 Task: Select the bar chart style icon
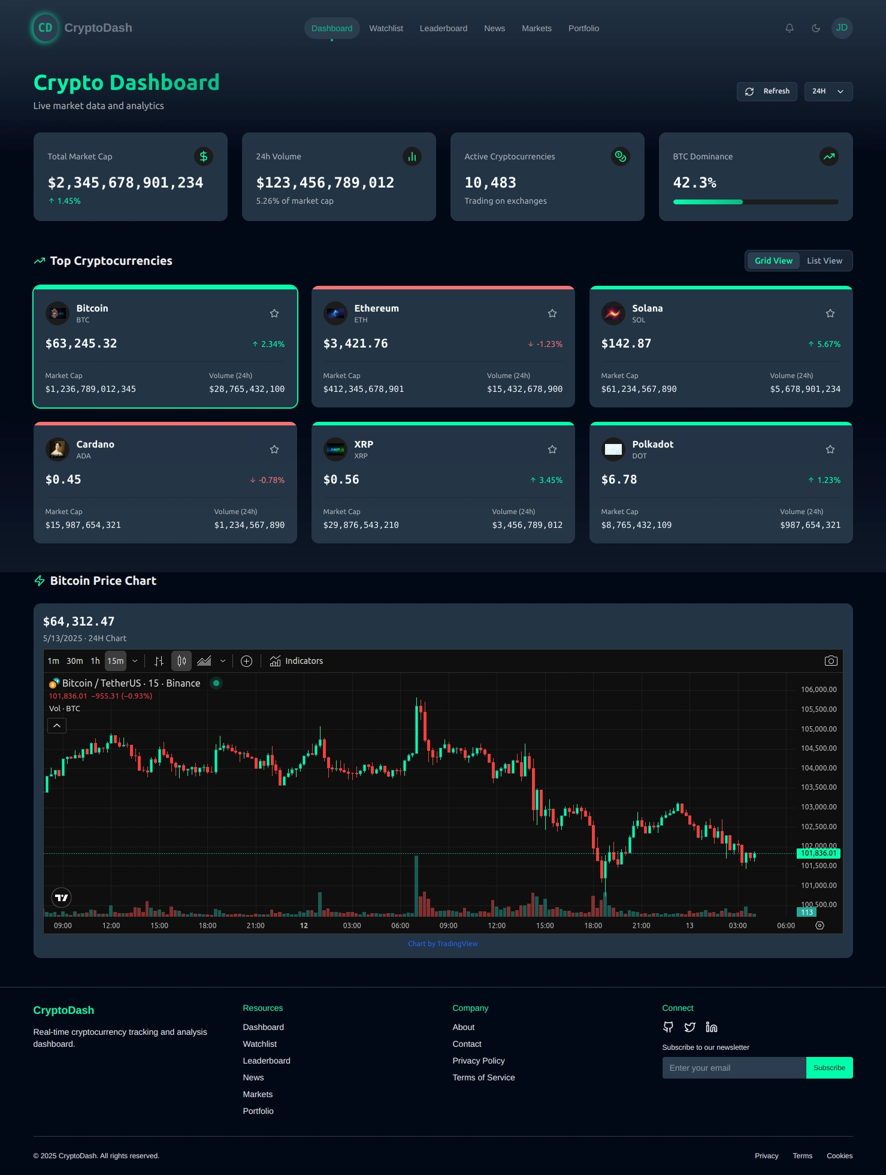(159, 661)
